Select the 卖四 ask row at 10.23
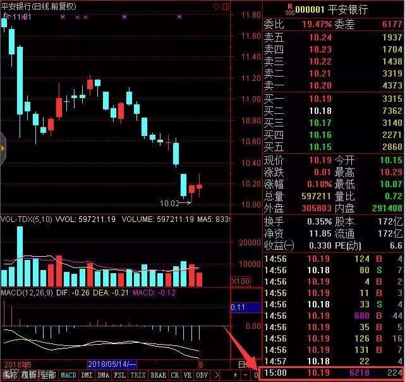The height and width of the screenshot is (382, 405). point(333,49)
